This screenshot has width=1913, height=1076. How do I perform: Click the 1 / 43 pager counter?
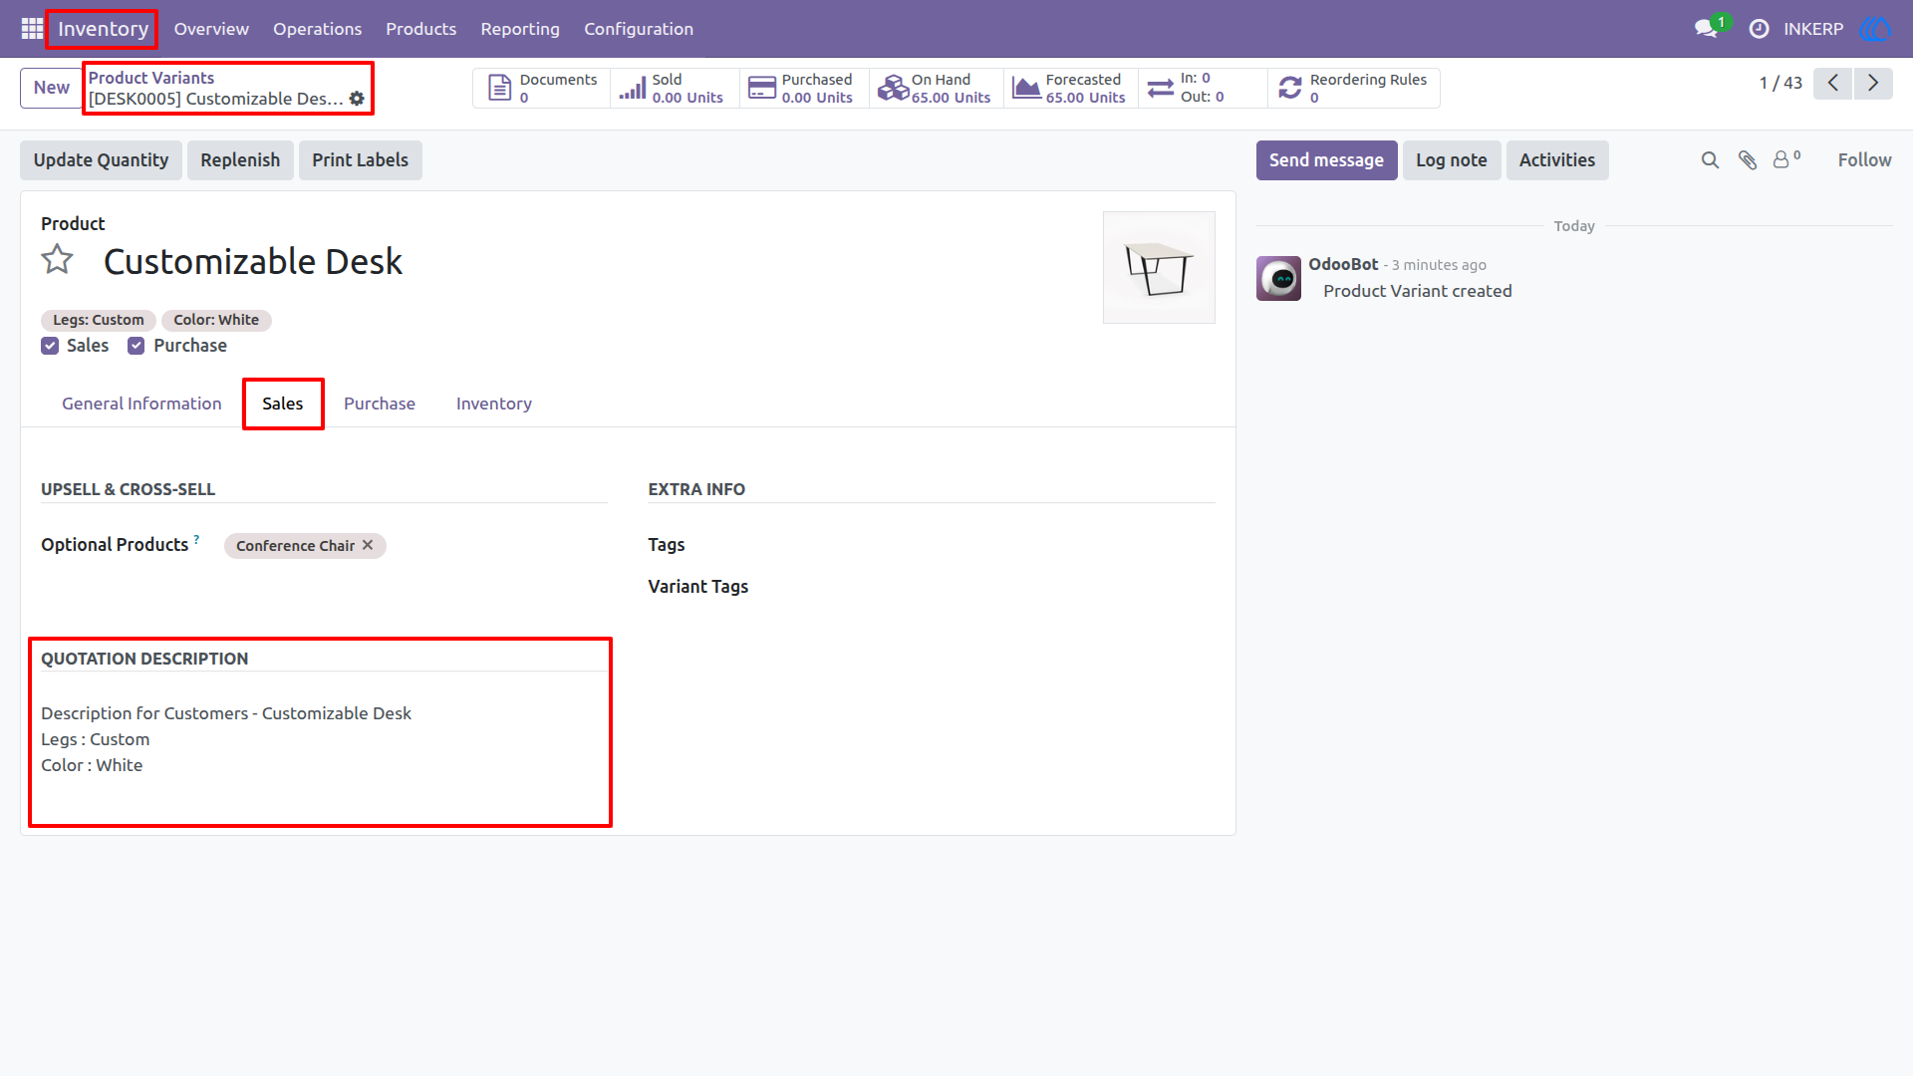click(x=1780, y=84)
